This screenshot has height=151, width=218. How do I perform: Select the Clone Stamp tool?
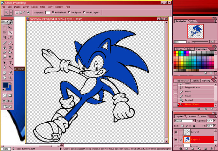5,47
